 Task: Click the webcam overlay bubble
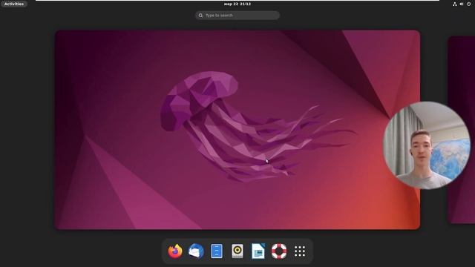pos(427,145)
